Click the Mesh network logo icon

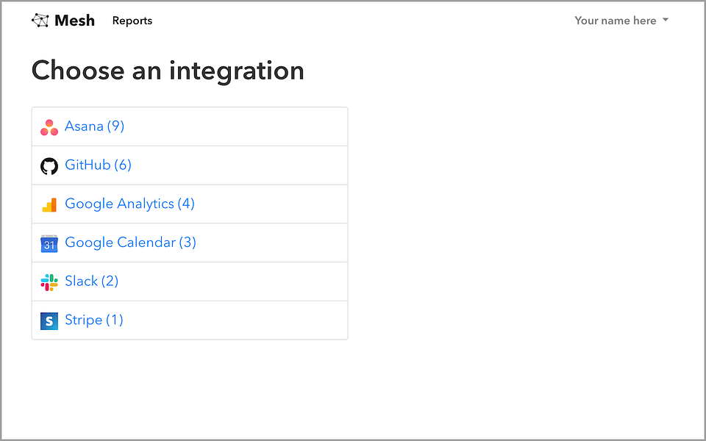pyautogui.click(x=40, y=21)
